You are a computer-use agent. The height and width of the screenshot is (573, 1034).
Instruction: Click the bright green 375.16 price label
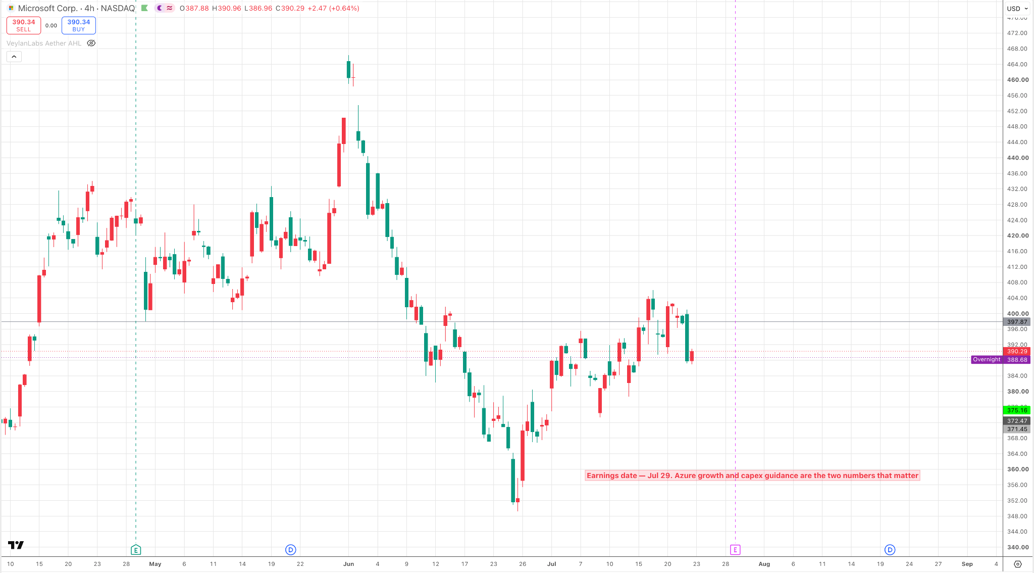pyautogui.click(x=1017, y=410)
